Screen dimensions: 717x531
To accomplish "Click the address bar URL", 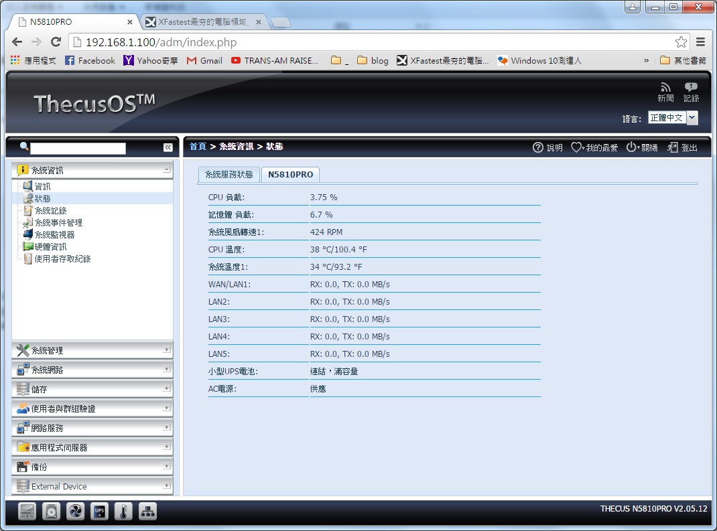I will click(x=161, y=42).
